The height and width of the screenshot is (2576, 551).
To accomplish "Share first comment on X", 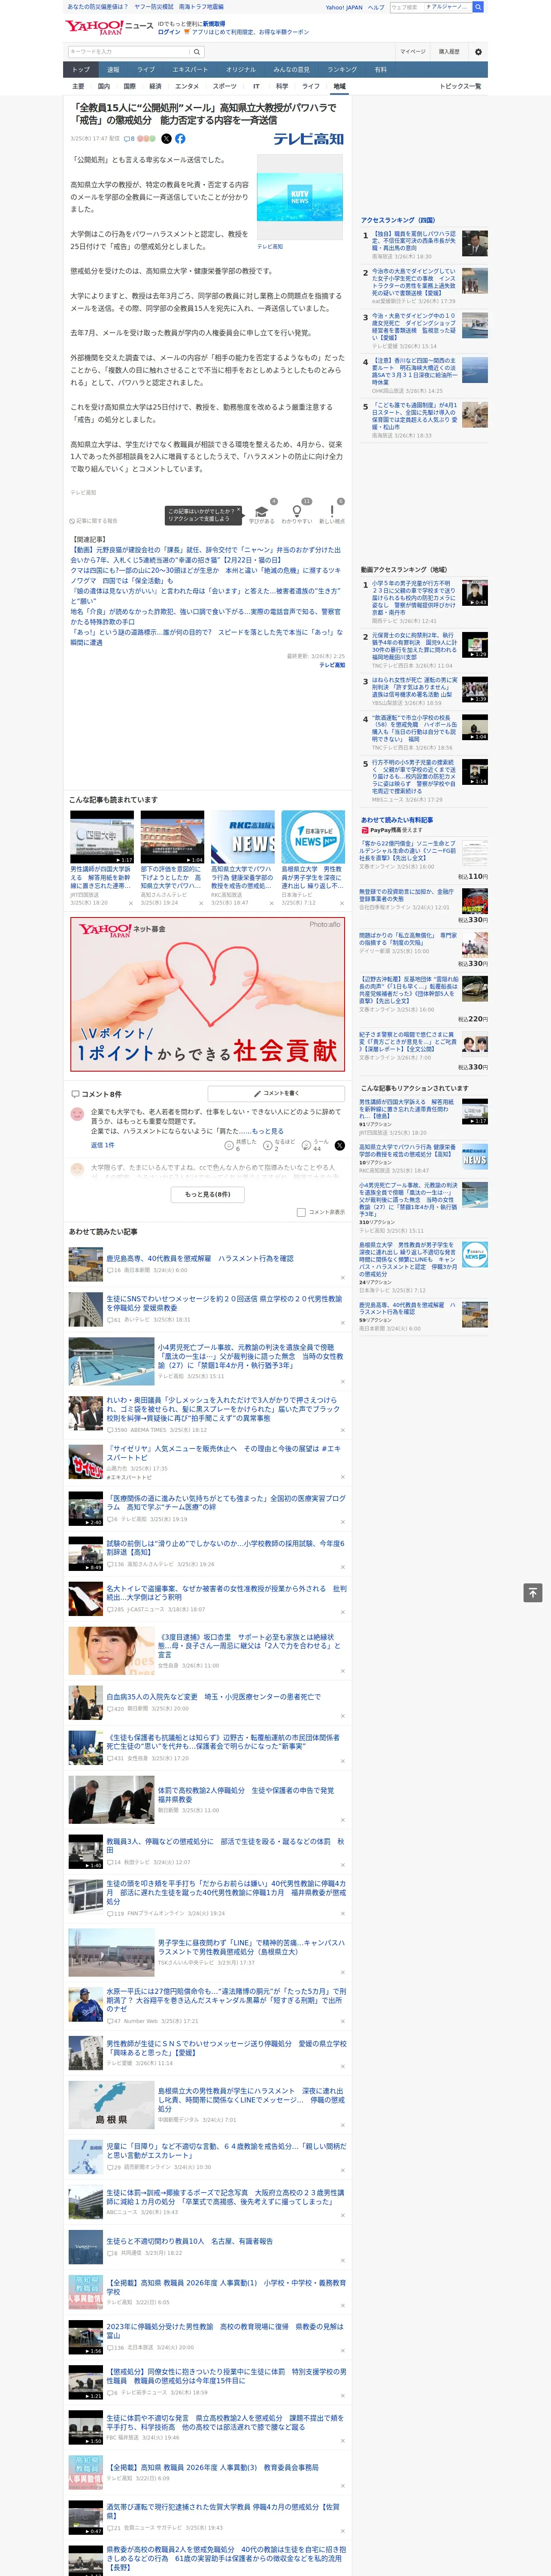I will (339, 1145).
